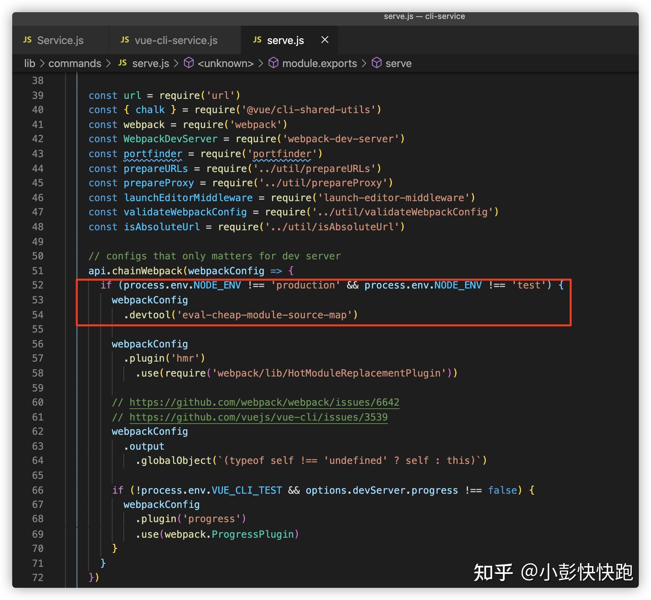The height and width of the screenshot is (600, 651).
Task: Open webpack issues 6642 GitHub link
Action: (x=264, y=402)
